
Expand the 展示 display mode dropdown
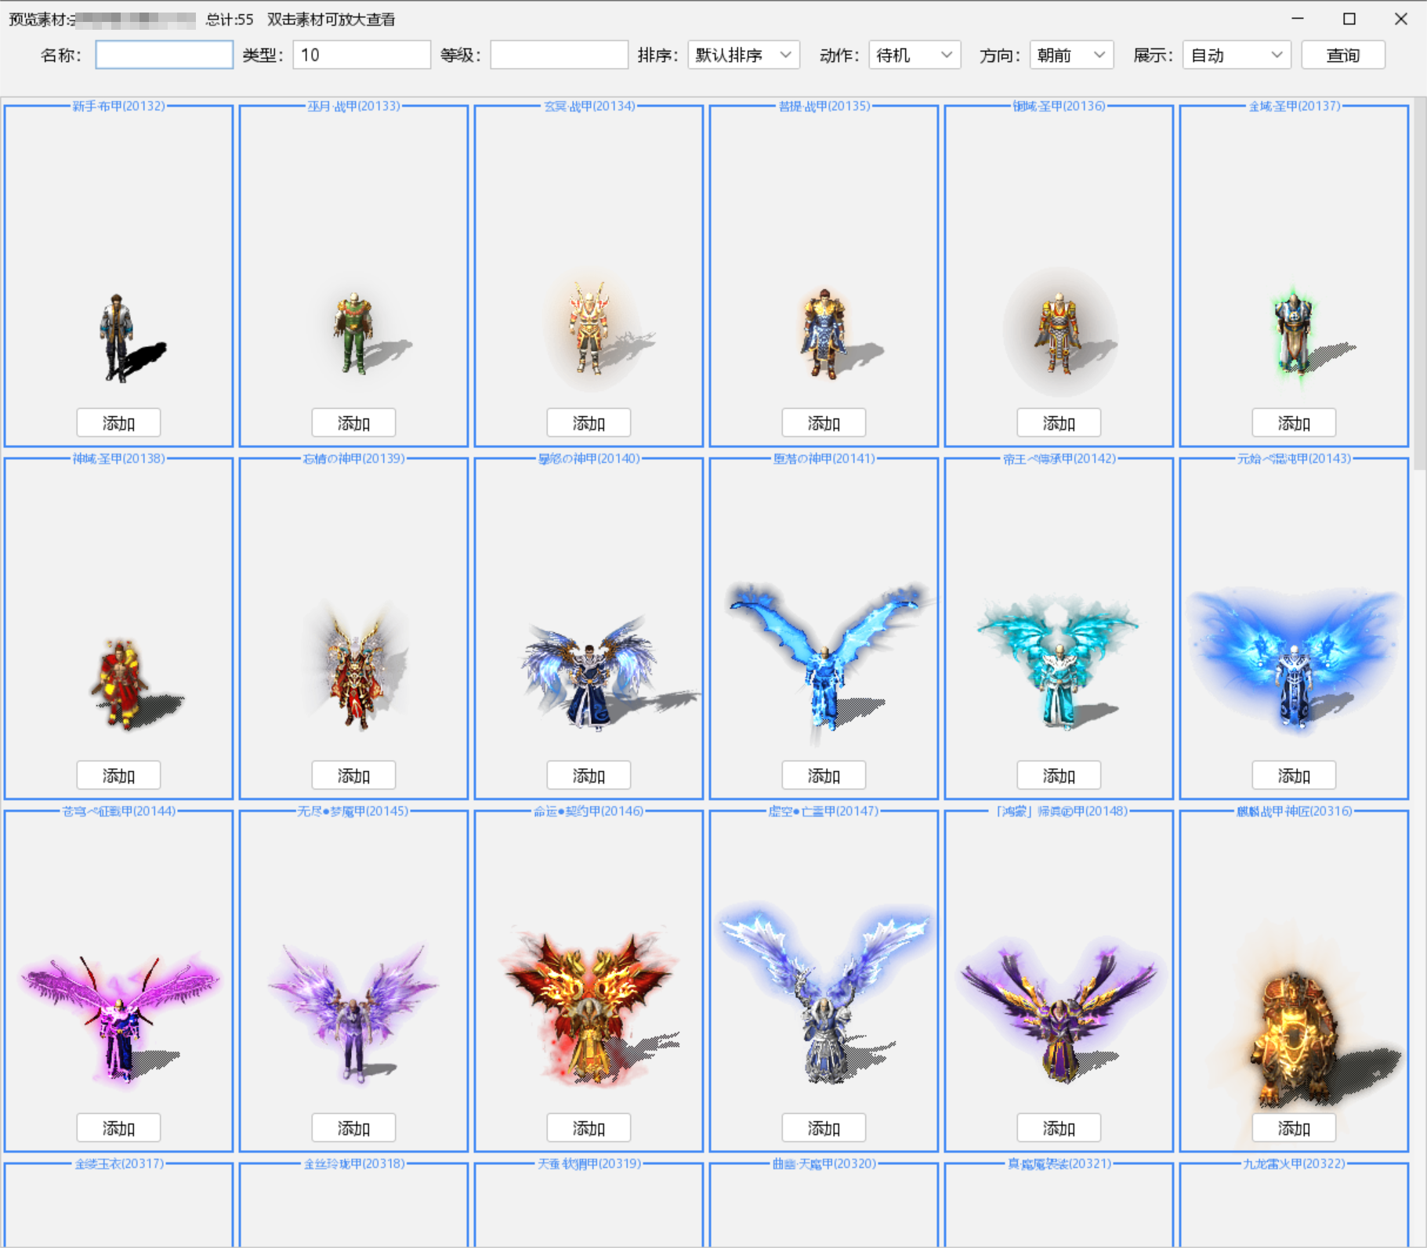click(x=1236, y=55)
